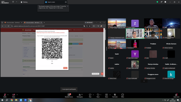Select Susan's video thumbnail
This screenshot has width=181, height=102.
click(x=135, y=33)
